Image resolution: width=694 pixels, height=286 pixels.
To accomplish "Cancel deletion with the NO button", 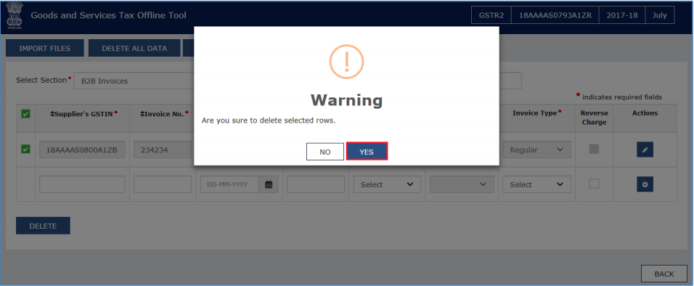I will coord(325,152).
